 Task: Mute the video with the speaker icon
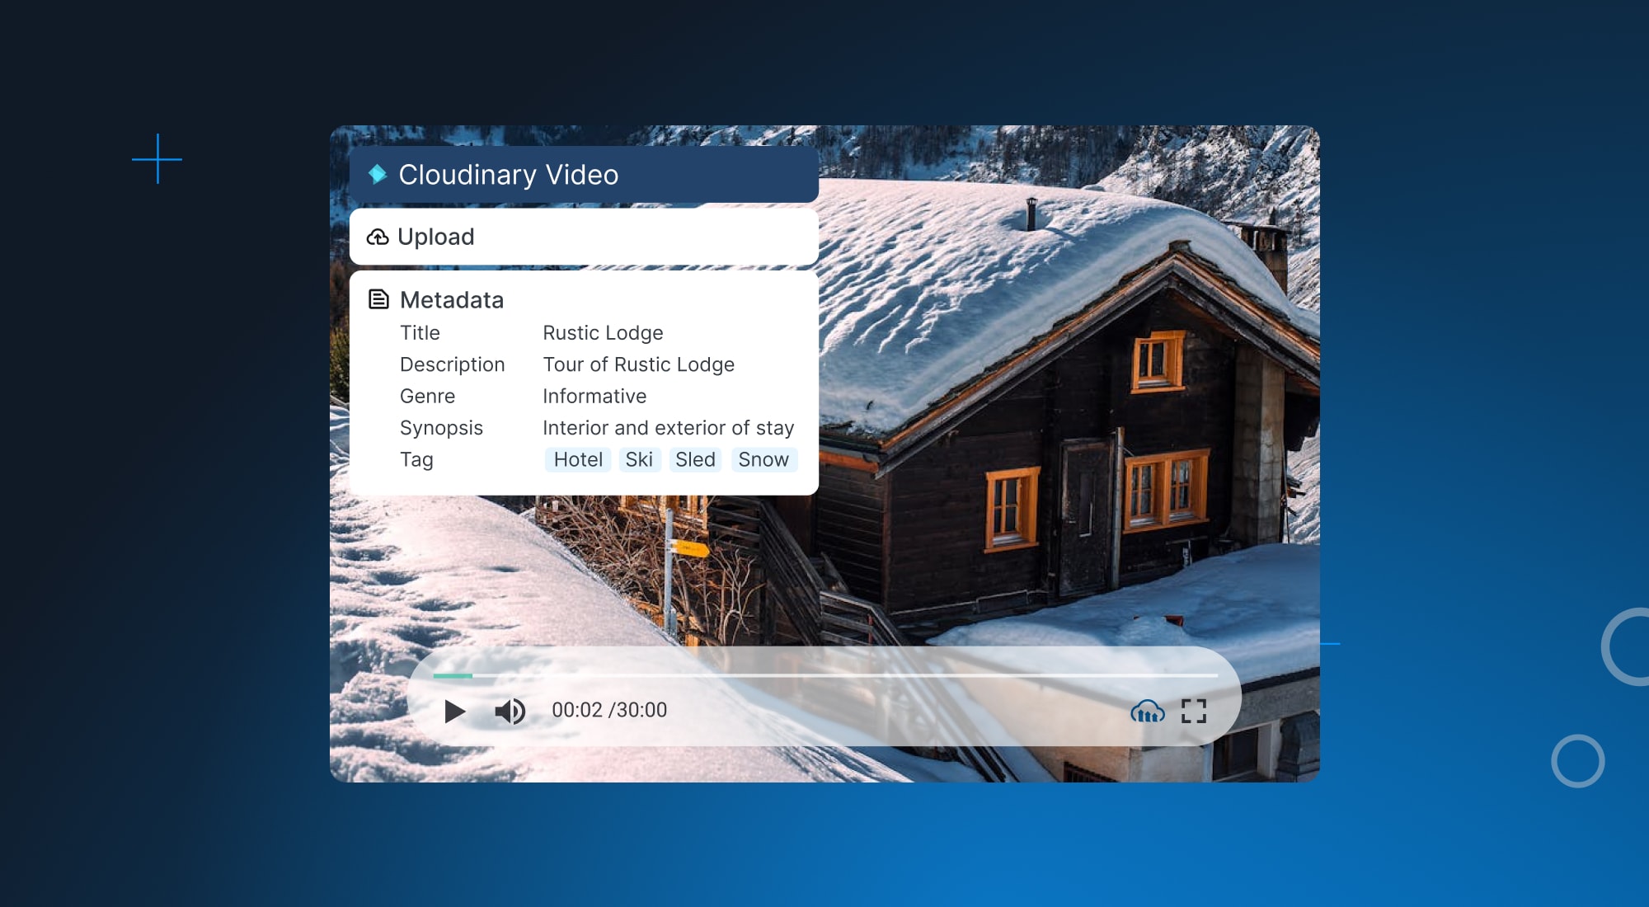pos(510,711)
